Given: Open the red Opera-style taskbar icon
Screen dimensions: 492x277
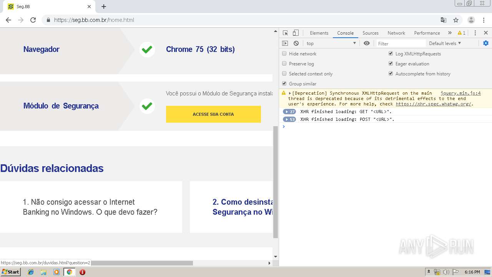Looking at the screenshot, I should [82, 272].
